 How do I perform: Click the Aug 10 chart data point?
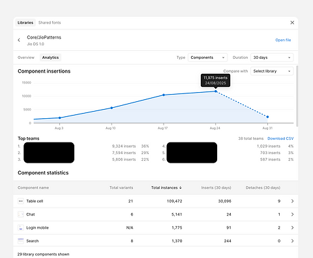tap(112, 108)
